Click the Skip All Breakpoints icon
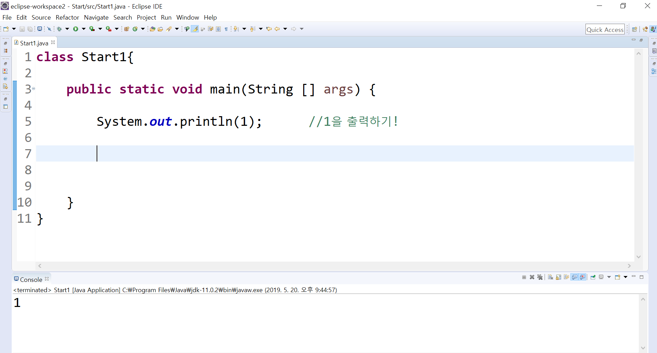The height and width of the screenshot is (353, 657). [x=50, y=29]
